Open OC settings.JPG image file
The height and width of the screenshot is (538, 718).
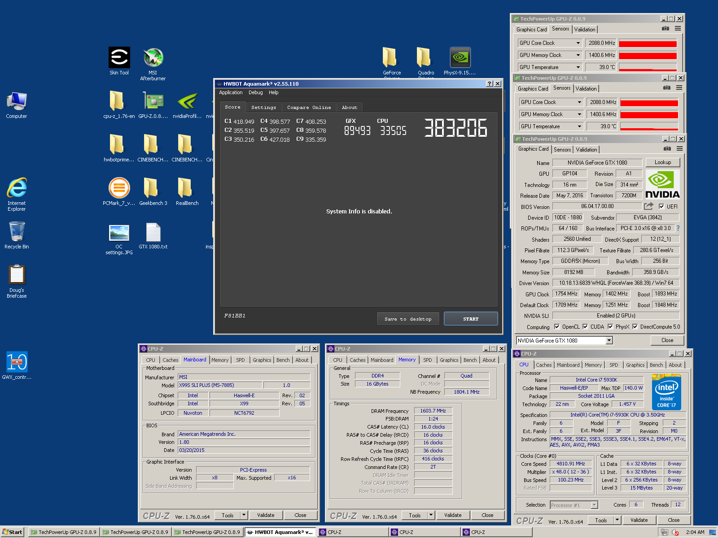coord(119,239)
